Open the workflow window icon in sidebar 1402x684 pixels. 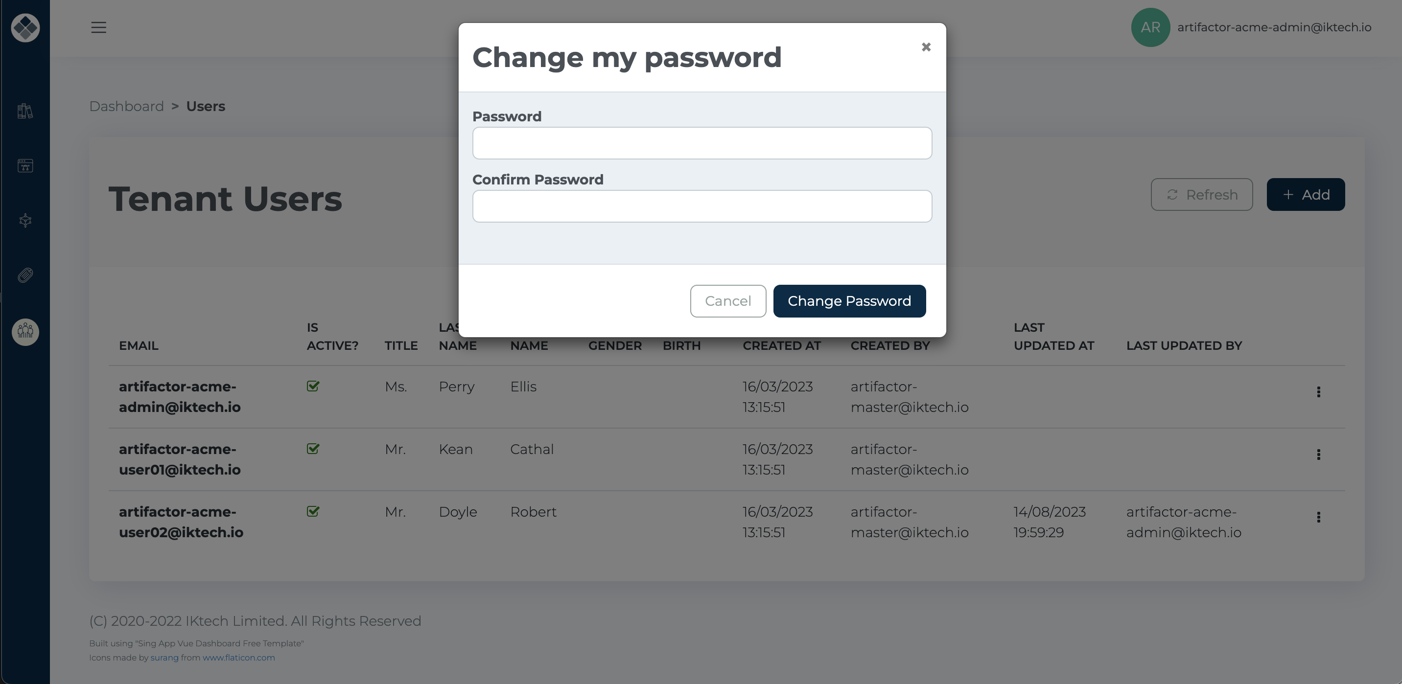click(x=25, y=166)
